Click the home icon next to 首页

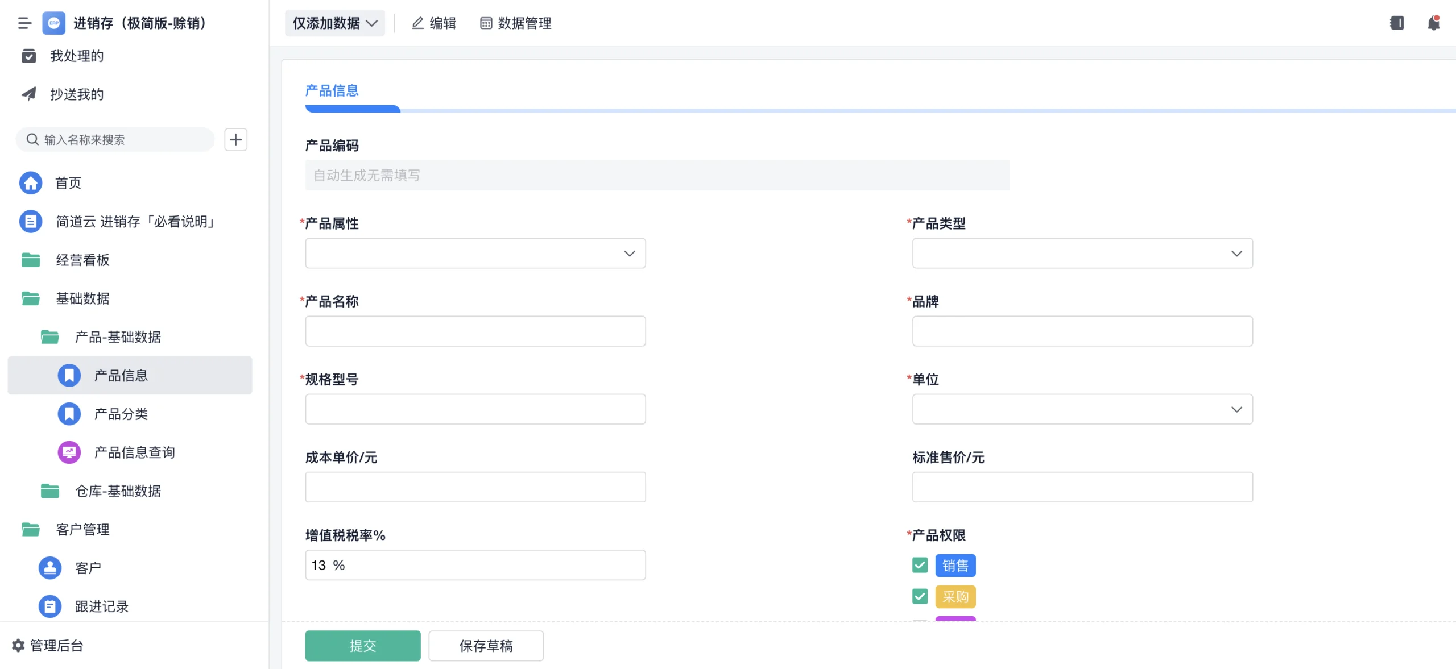(31, 182)
